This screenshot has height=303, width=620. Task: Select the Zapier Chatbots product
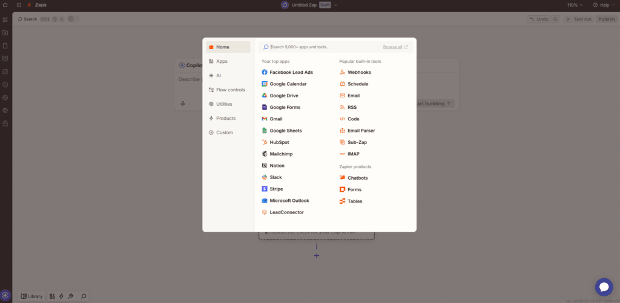coord(354,178)
